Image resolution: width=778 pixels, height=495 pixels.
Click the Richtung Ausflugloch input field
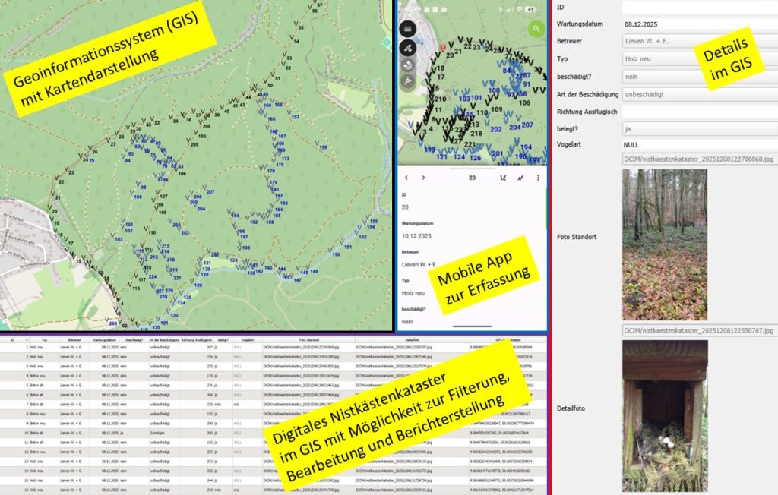[699, 112]
